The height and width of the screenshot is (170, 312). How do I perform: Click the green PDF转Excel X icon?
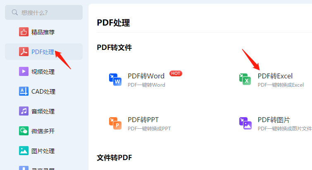(245, 80)
